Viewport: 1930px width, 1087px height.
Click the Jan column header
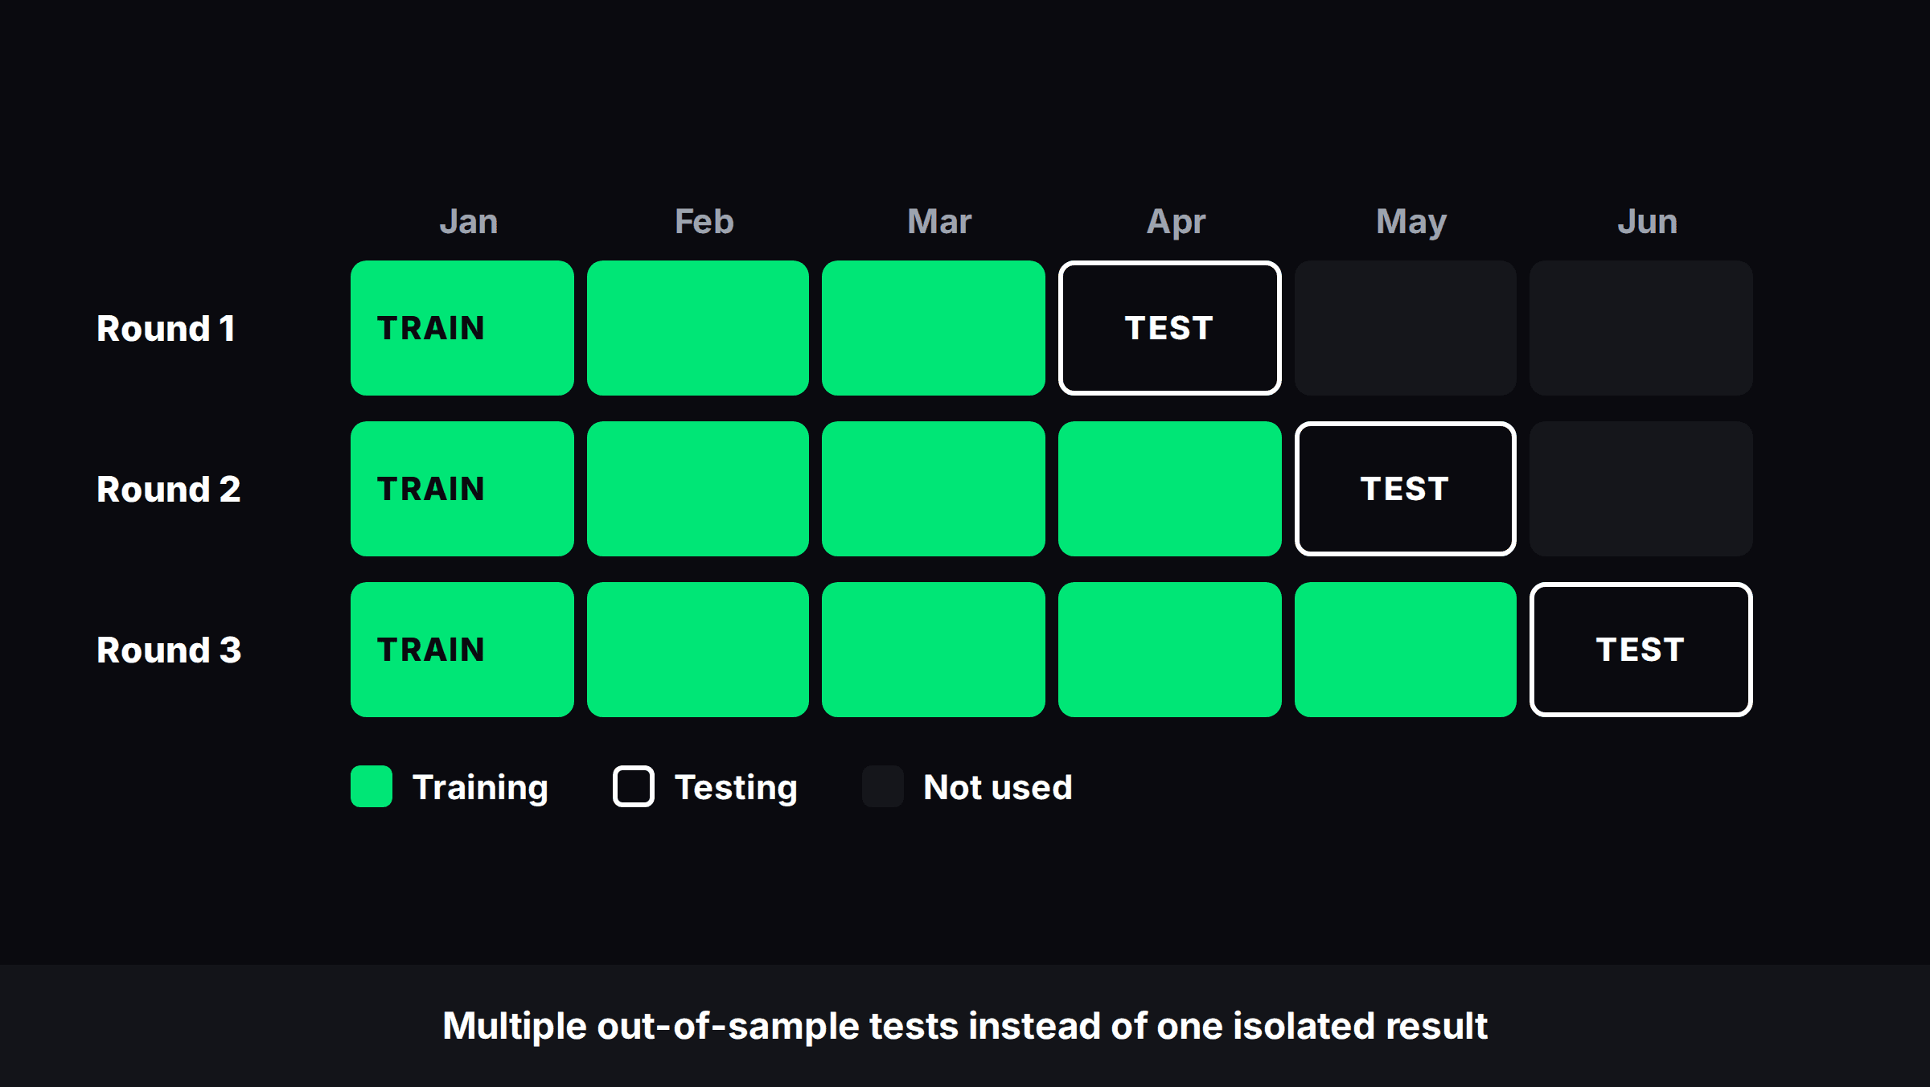469,221
